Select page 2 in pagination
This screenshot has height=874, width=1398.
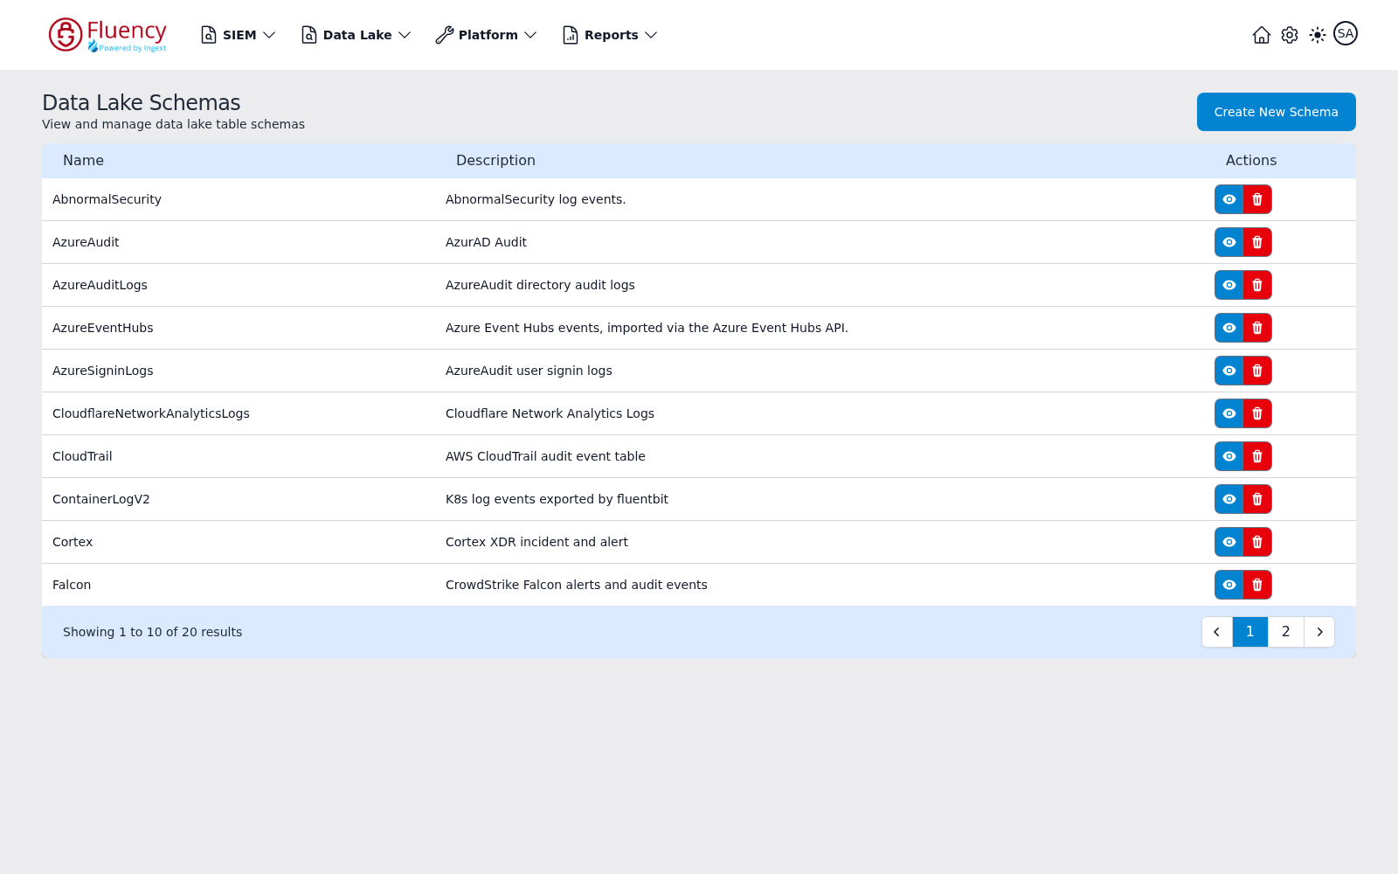(x=1286, y=632)
